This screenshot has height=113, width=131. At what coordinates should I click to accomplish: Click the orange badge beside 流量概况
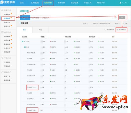click(x=11, y=14)
